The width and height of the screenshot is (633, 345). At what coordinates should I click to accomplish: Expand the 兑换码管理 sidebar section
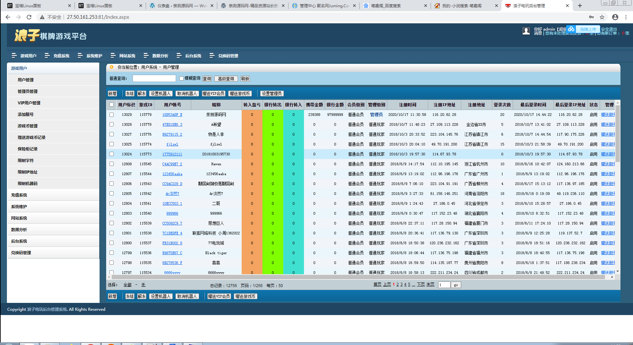(x=21, y=252)
